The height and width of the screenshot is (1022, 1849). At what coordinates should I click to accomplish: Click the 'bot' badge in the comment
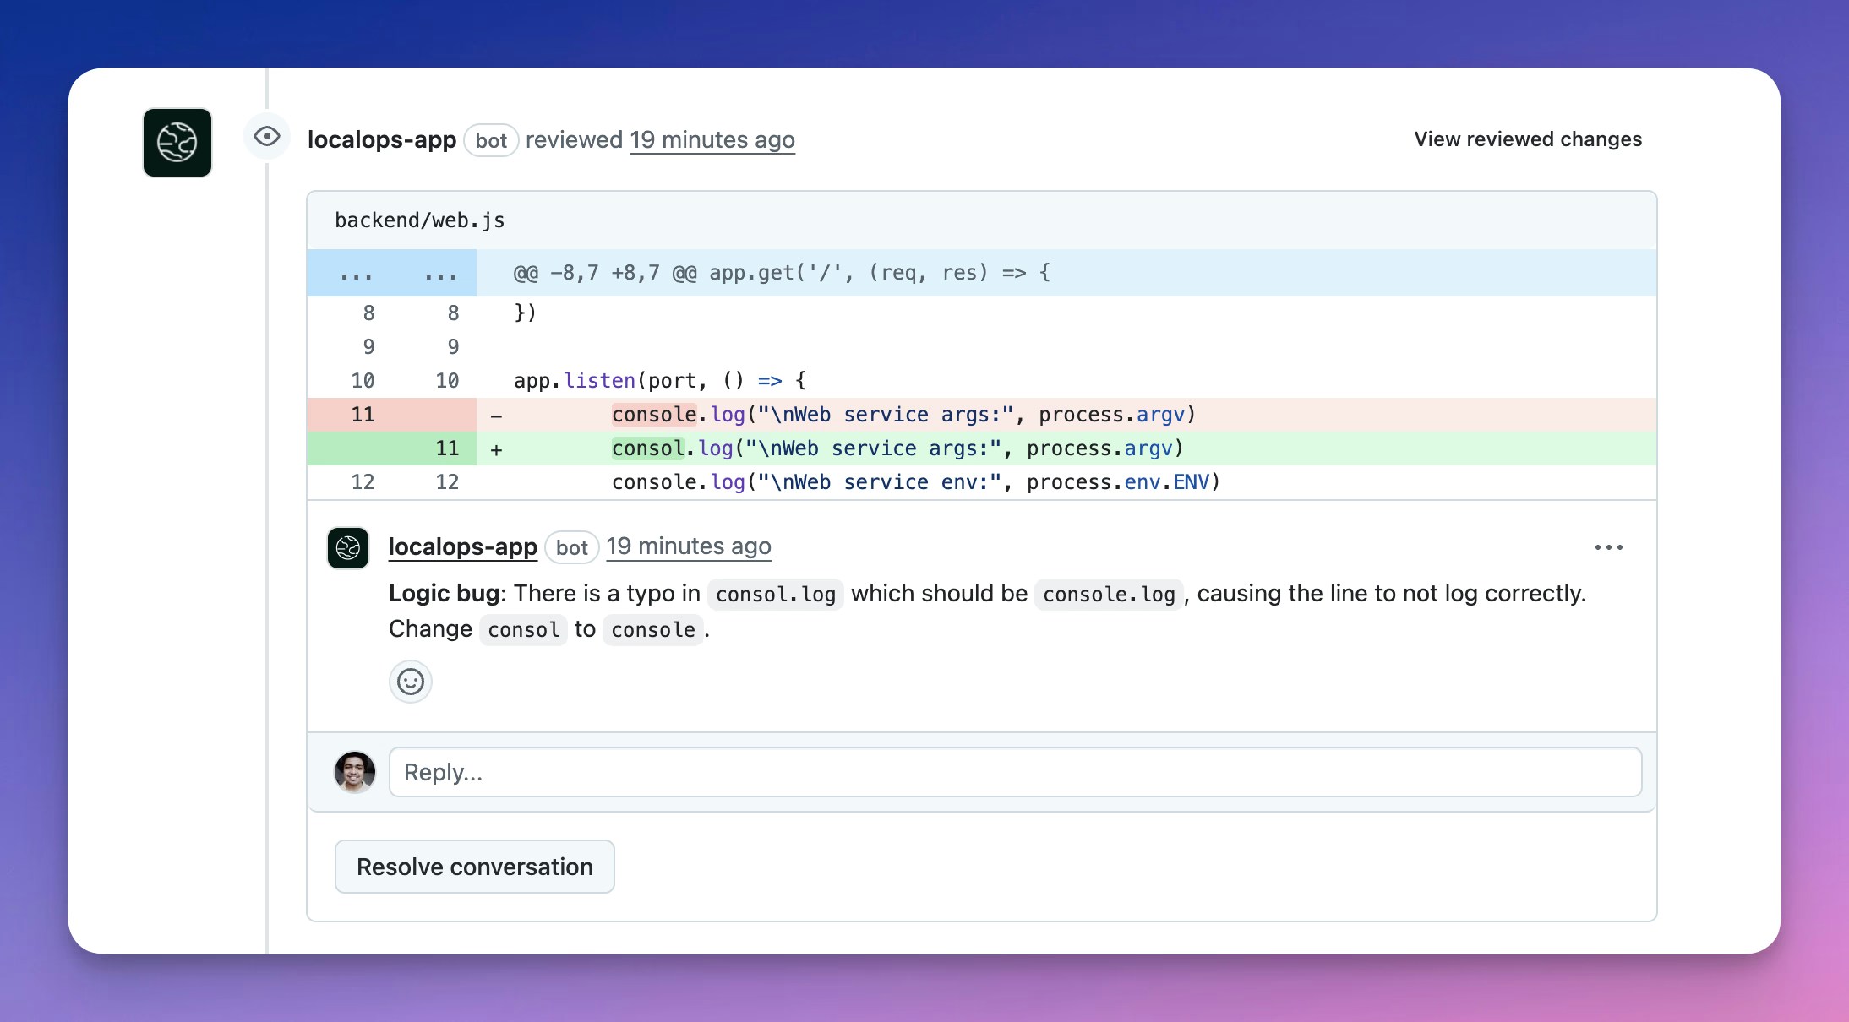(x=572, y=547)
